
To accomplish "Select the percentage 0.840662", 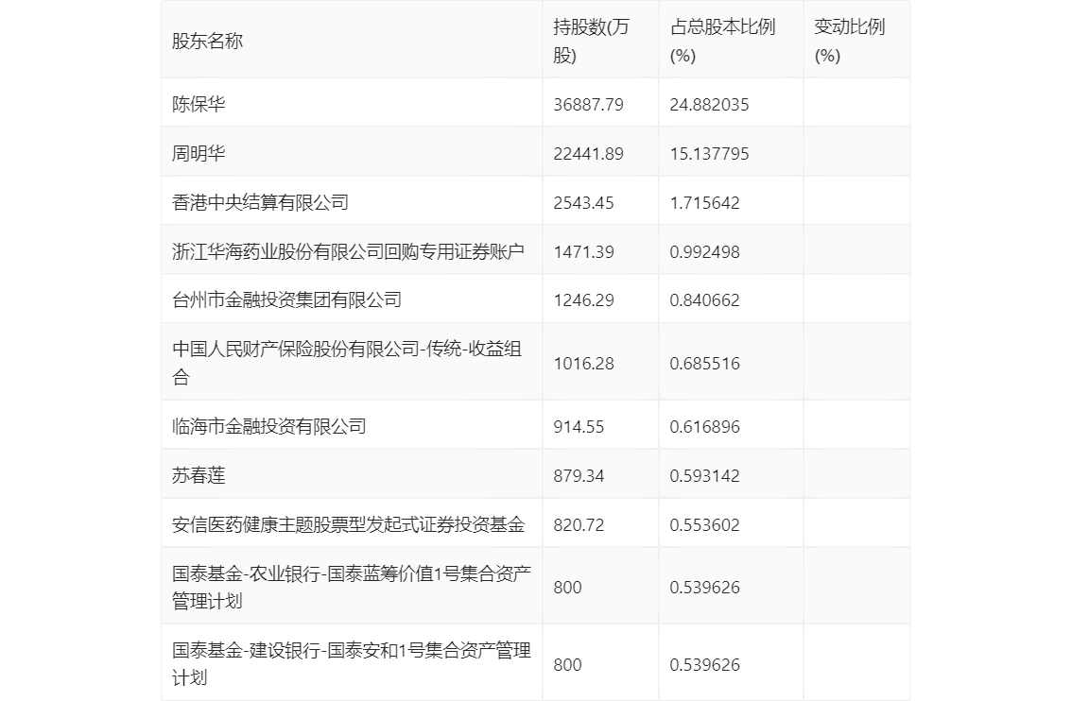I will click(705, 299).
